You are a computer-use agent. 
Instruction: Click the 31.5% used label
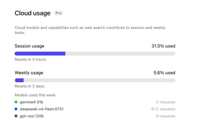pyautogui.click(x=163, y=46)
